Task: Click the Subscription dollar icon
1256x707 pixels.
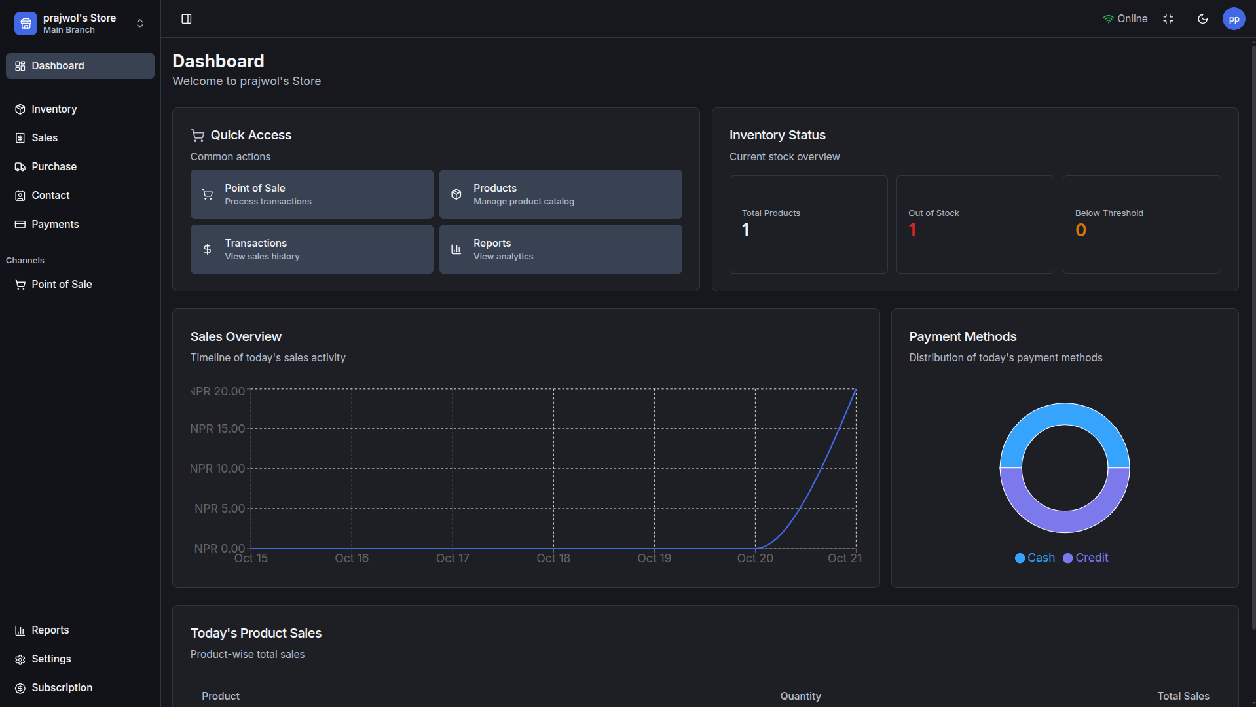Action: 20,688
